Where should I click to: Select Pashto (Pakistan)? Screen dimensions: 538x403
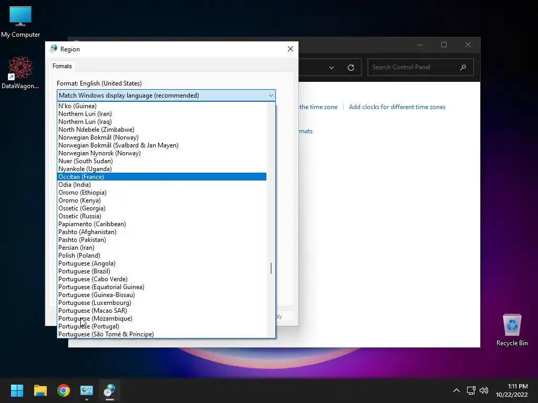(162, 240)
